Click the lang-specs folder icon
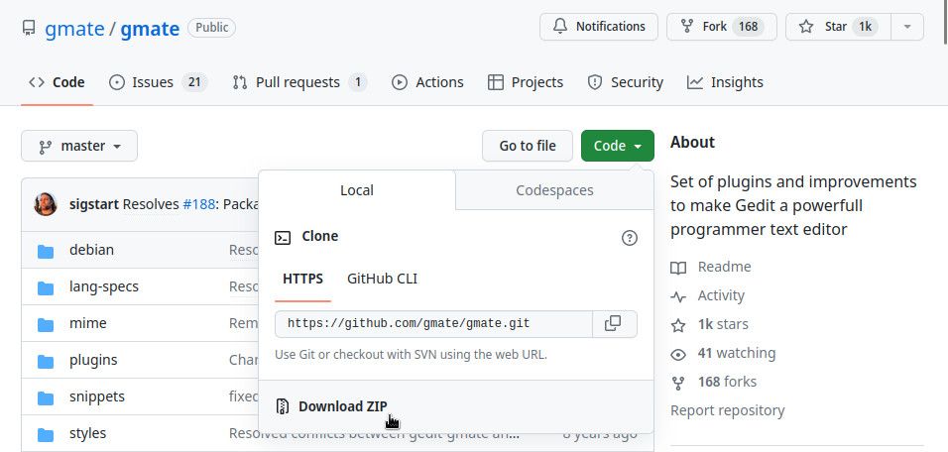The width and height of the screenshot is (948, 452). pyautogui.click(x=46, y=288)
